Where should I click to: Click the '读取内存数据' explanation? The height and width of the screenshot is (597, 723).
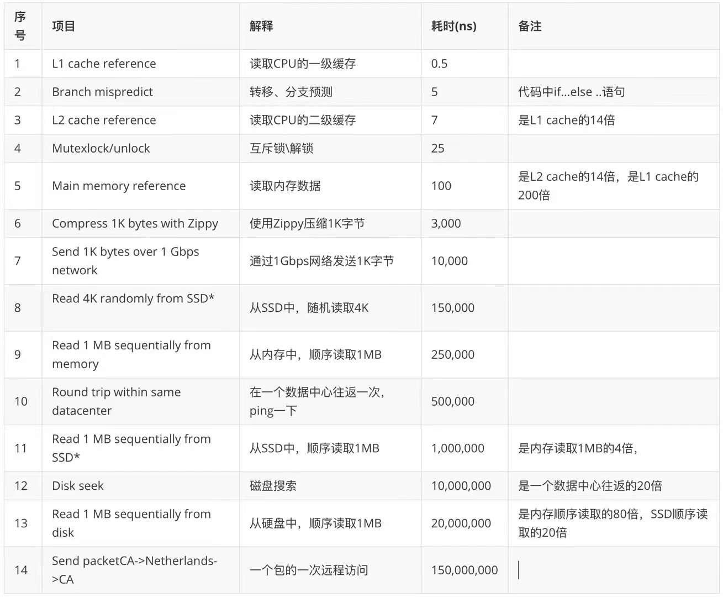coord(285,186)
